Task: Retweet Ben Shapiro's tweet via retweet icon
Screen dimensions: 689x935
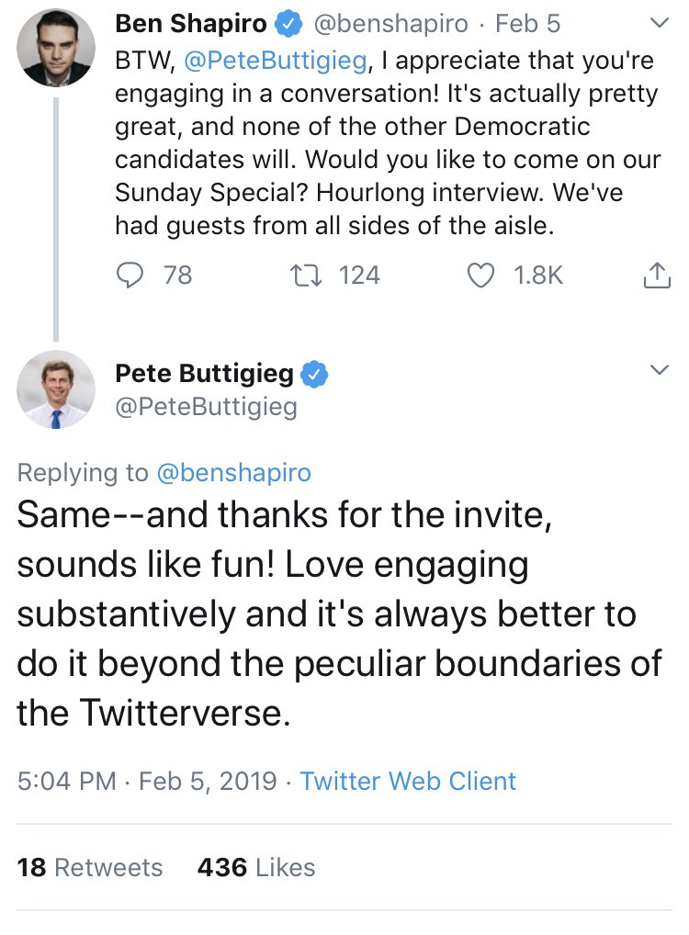Action: pos(306,276)
